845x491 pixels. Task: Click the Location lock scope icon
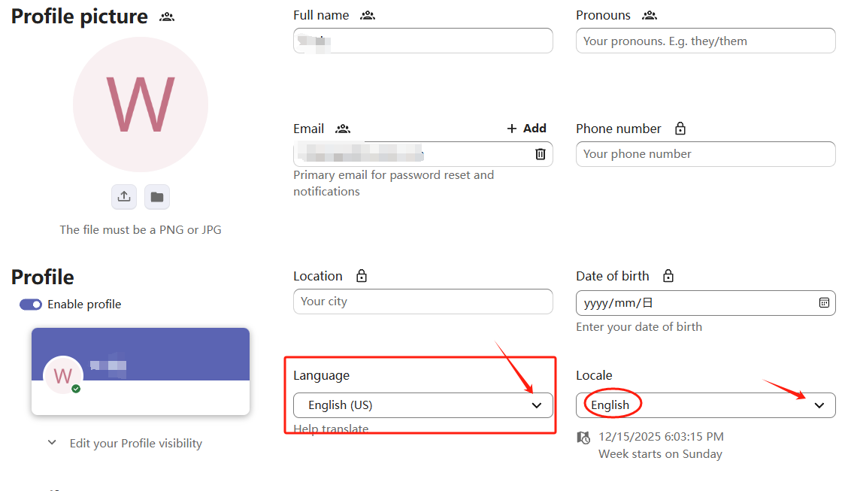click(x=362, y=276)
